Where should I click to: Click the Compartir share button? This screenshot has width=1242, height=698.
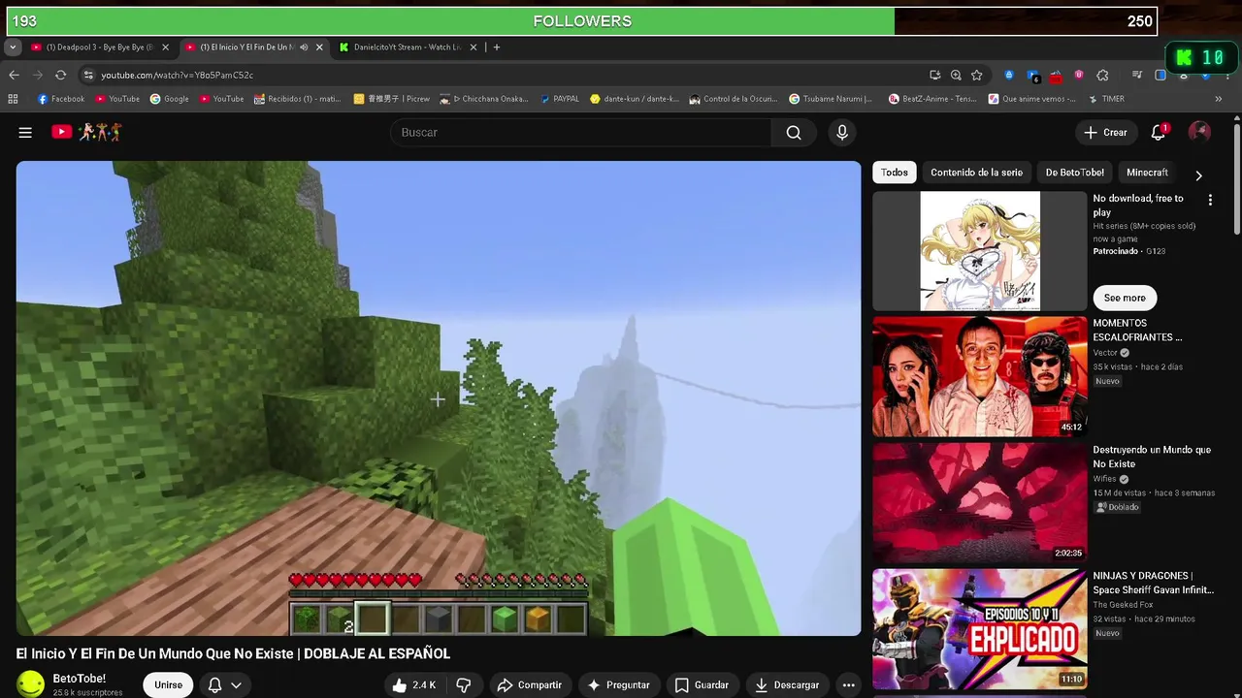click(x=530, y=685)
